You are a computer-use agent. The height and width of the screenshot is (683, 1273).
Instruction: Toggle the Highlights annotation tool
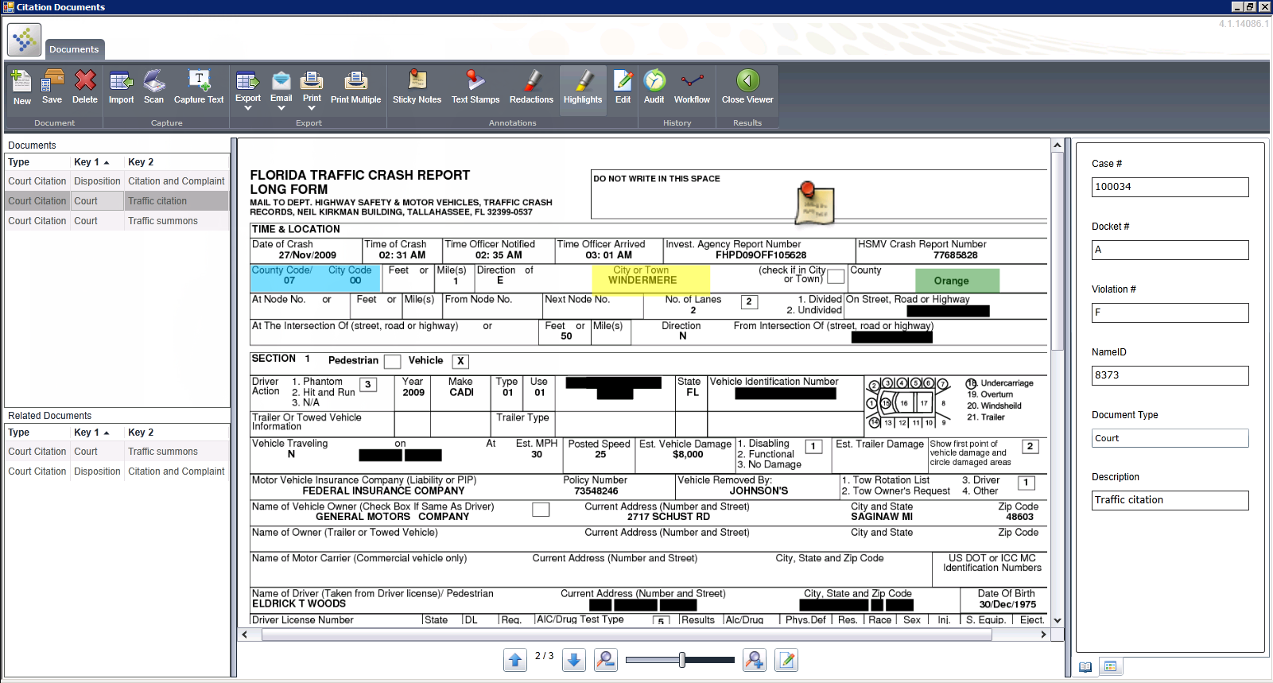pyautogui.click(x=583, y=87)
